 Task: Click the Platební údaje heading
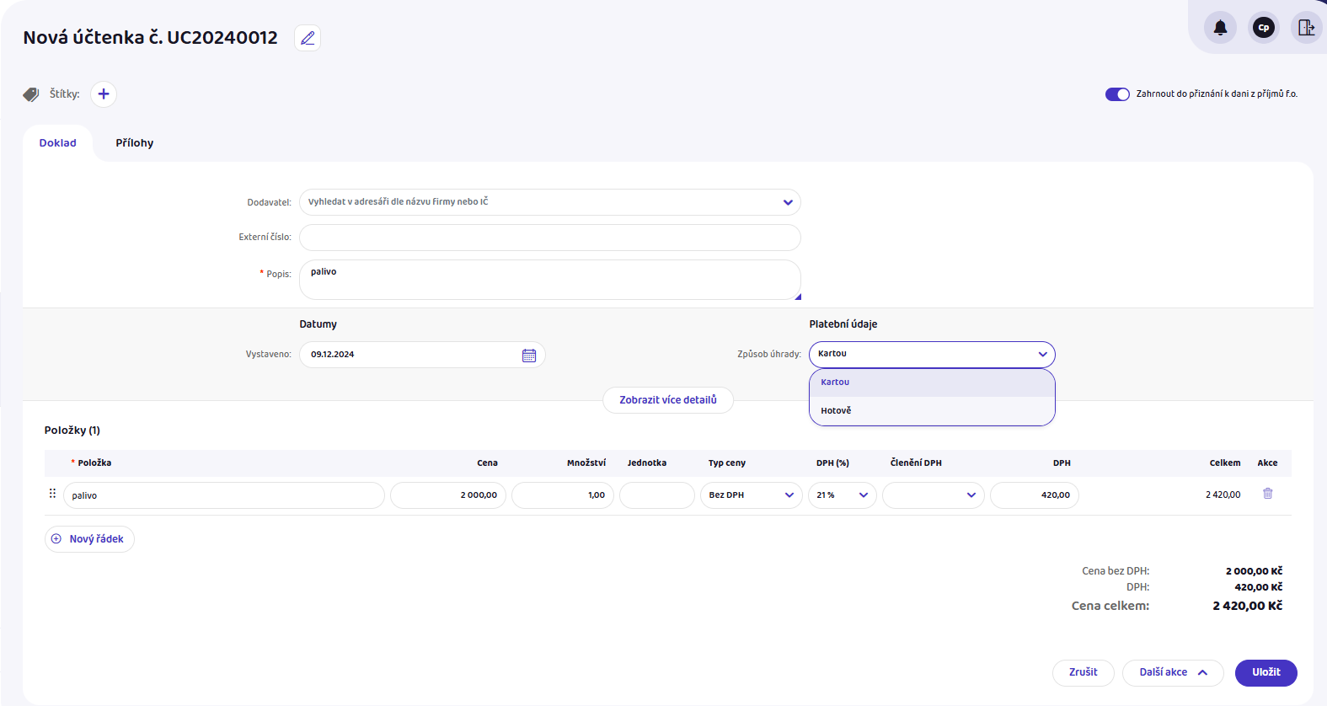[x=843, y=324]
